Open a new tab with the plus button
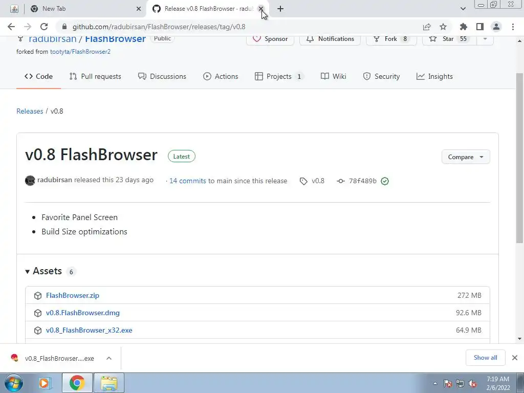Screen dimensions: 524x393 pyautogui.click(x=280, y=9)
